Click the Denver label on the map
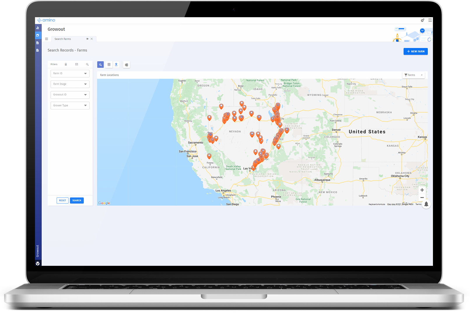Viewport: 470px width, 313px height. pos(336,130)
